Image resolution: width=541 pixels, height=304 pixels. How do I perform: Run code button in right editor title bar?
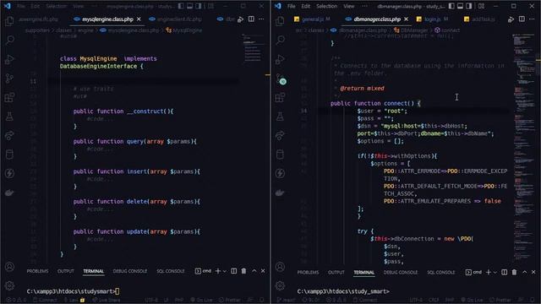coord(511,19)
